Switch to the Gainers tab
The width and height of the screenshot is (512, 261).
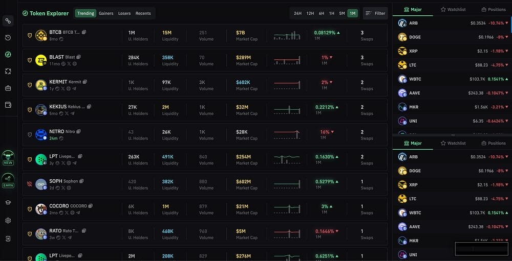coord(106,13)
